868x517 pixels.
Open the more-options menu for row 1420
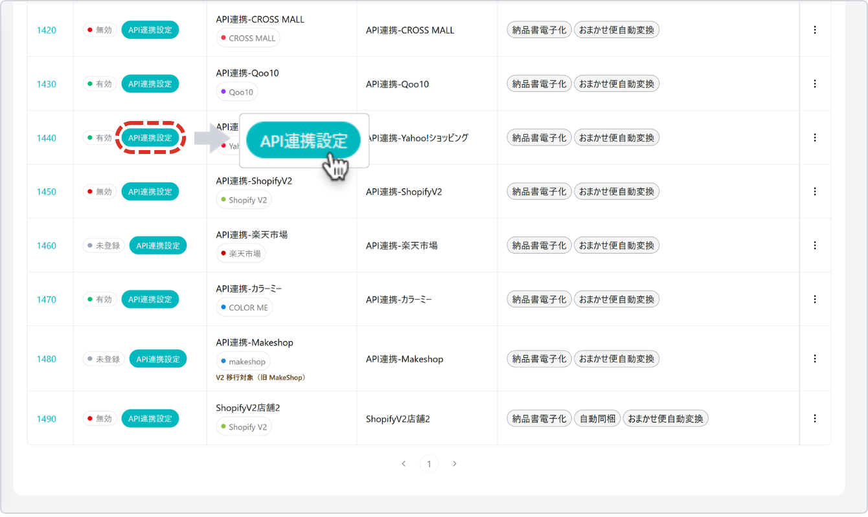click(x=815, y=30)
